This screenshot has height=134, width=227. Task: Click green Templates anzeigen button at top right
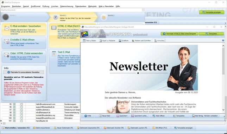(x=212, y=12)
